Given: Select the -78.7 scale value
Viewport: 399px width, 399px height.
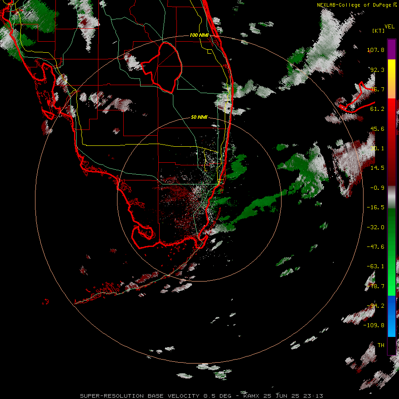Looking at the screenshot, I should [x=376, y=286].
